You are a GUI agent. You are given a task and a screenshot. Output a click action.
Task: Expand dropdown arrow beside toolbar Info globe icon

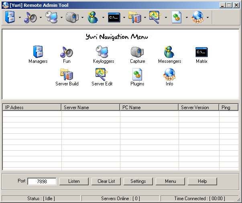pyautogui.click(x=207, y=18)
